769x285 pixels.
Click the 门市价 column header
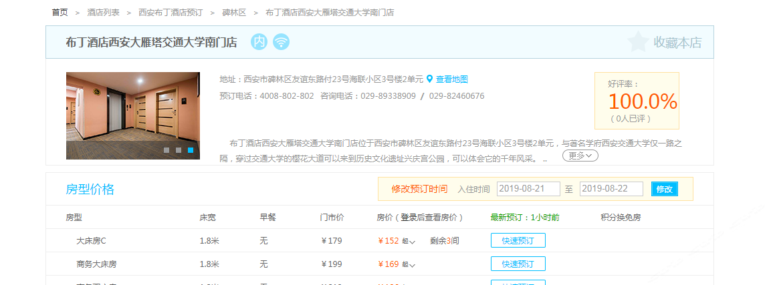(332, 218)
